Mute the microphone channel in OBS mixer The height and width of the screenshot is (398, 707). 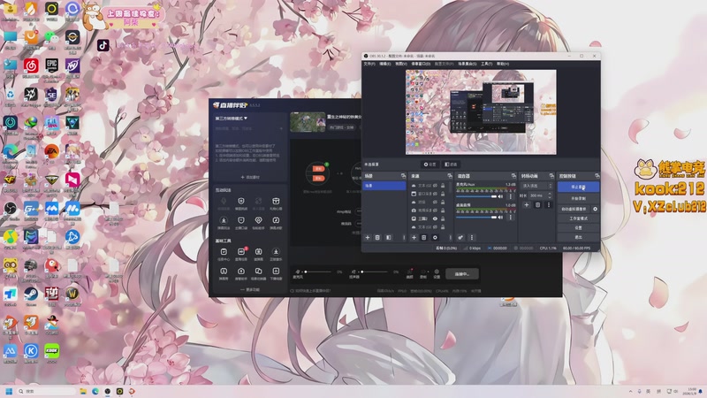pos(500,196)
